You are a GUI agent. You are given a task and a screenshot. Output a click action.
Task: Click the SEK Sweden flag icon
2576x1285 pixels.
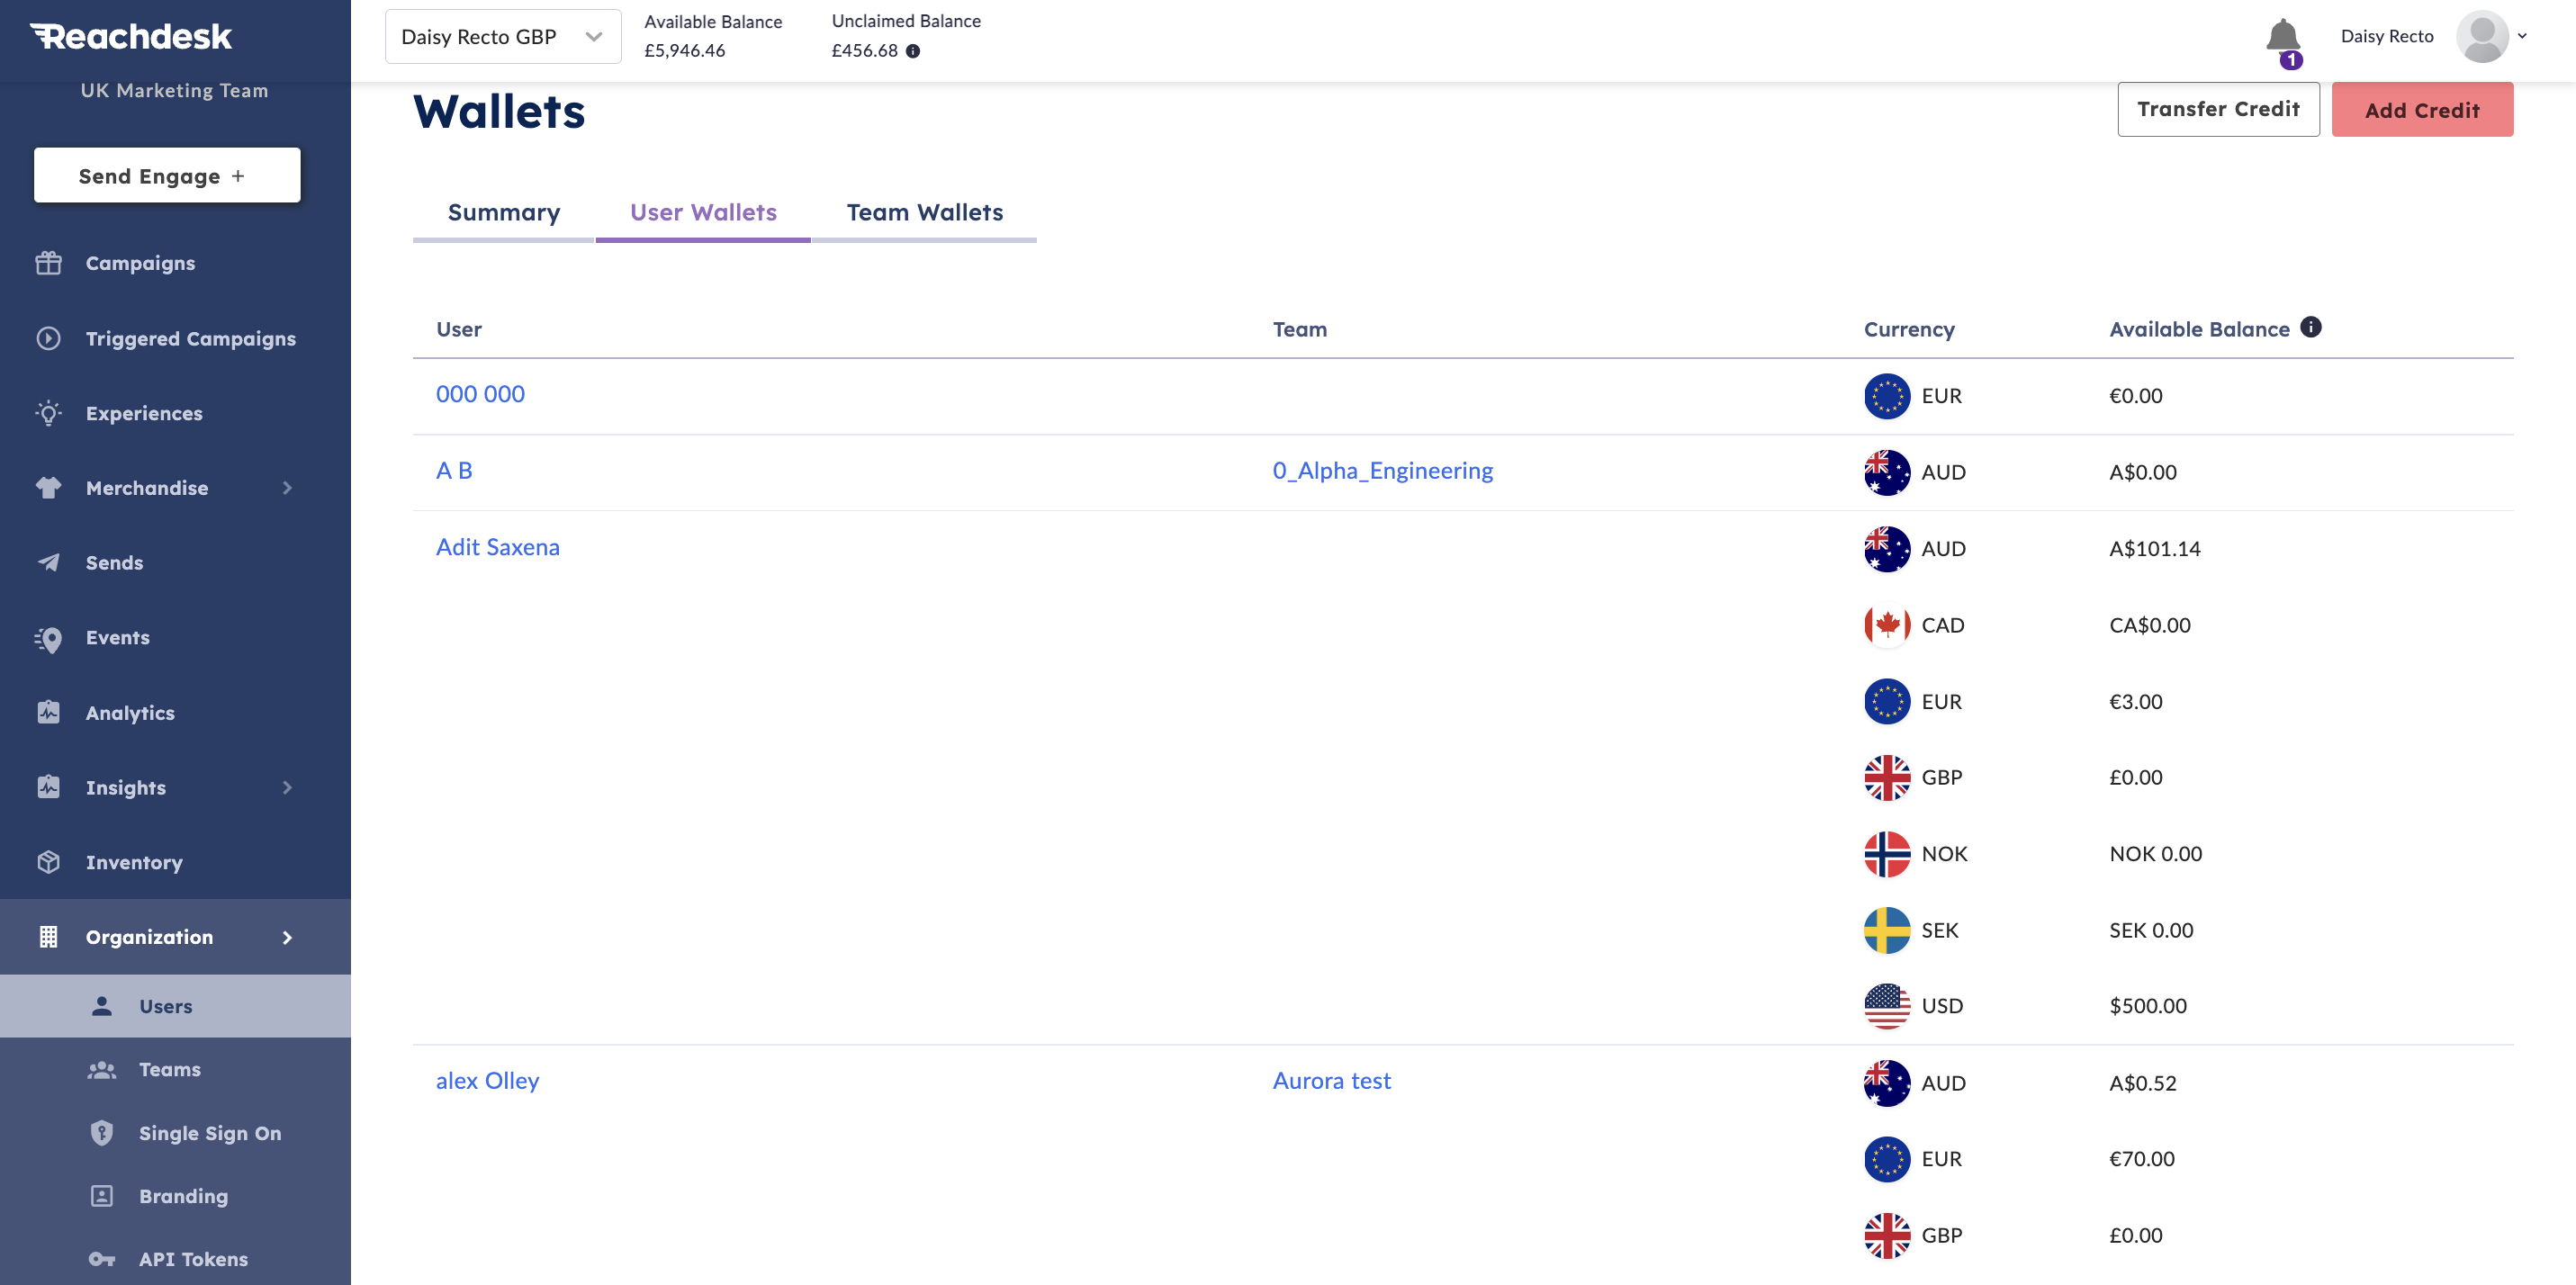(x=1886, y=930)
